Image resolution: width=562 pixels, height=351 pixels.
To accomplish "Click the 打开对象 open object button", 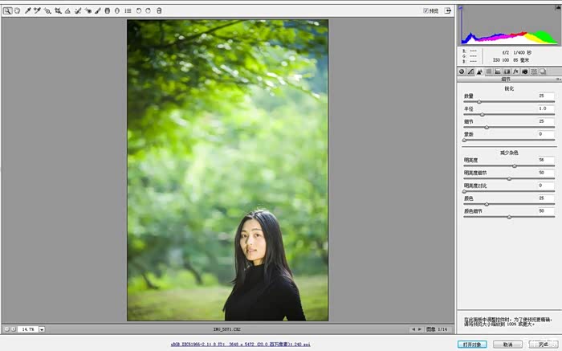I will tap(472, 345).
